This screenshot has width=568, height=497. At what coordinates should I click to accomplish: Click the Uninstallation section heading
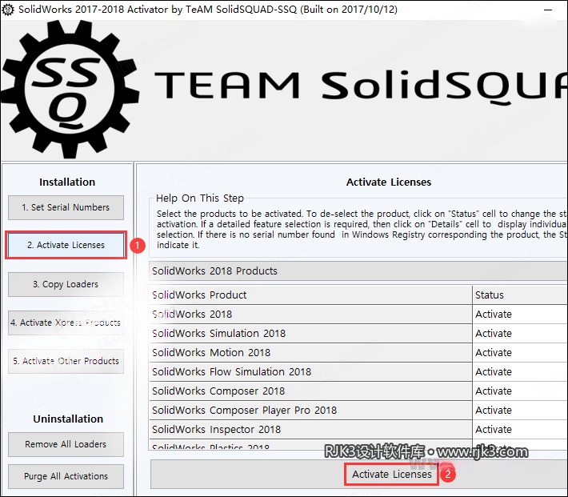coord(68,419)
